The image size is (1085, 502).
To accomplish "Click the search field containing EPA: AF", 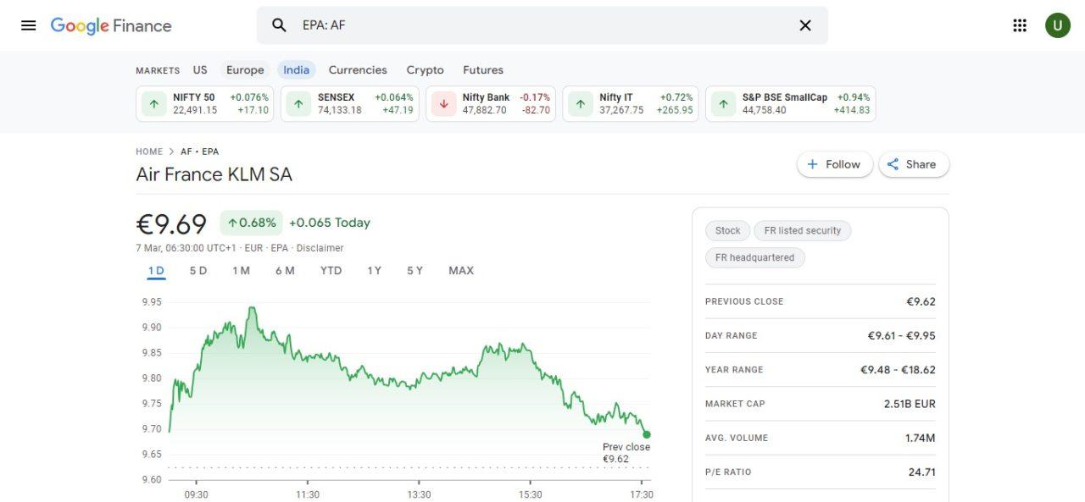I will (x=542, y=25).
